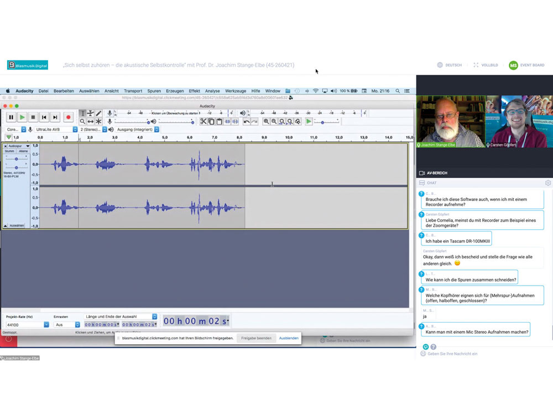The width and height of the screenshot is (553, 415).
Task: Pause playback with the Pause button
Action: pyautogui.click(x=11, y=117)
